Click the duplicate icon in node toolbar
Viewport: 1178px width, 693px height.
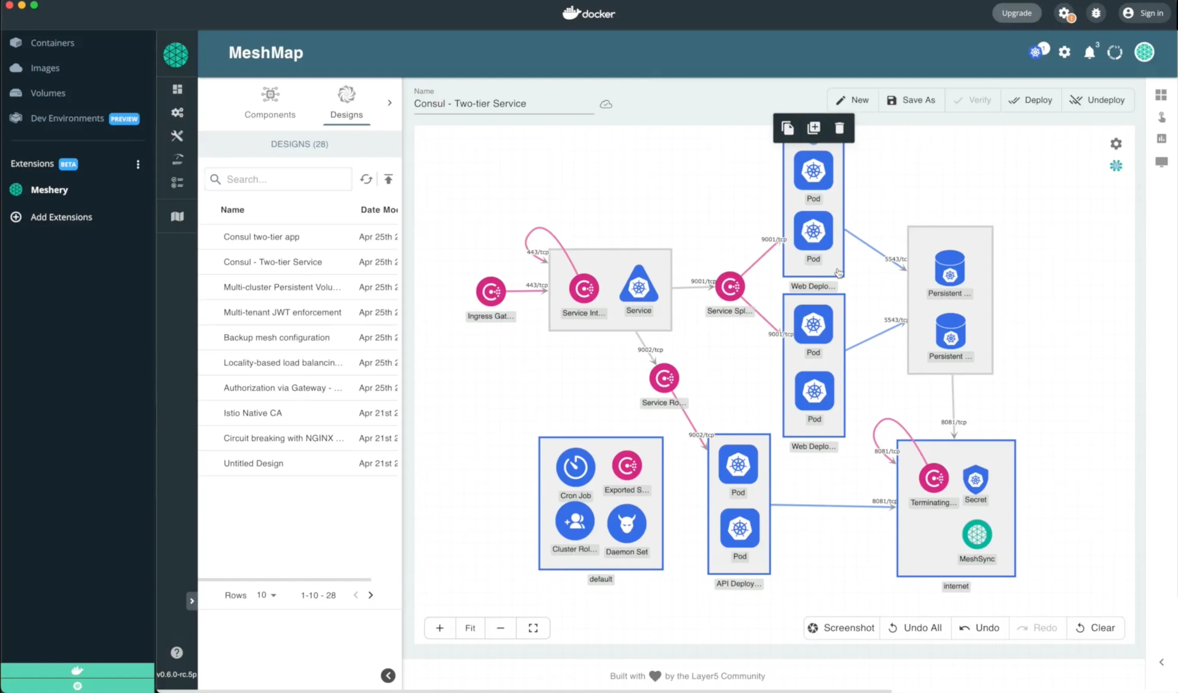coord(813,128)
